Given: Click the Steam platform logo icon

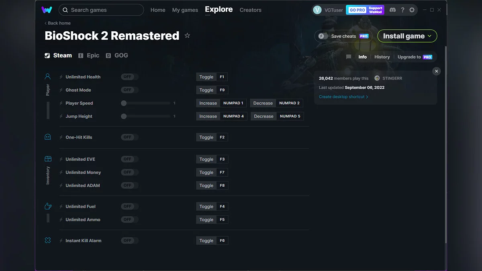Looking at the screenshot, I should (47, 56).
